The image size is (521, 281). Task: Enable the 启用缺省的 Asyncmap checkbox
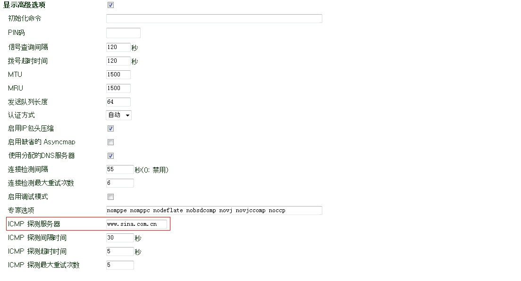coord(110,142)
